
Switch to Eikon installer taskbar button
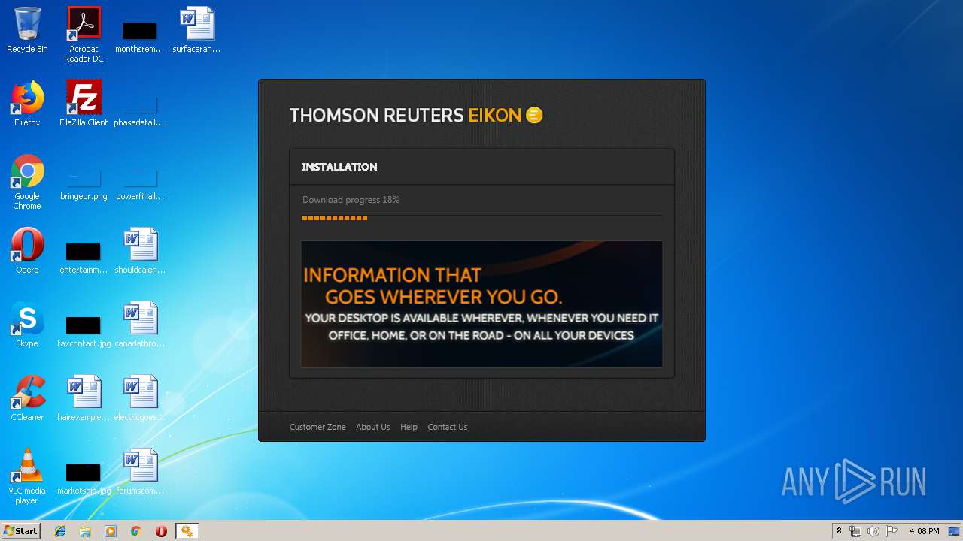click(x=187, y=531)
